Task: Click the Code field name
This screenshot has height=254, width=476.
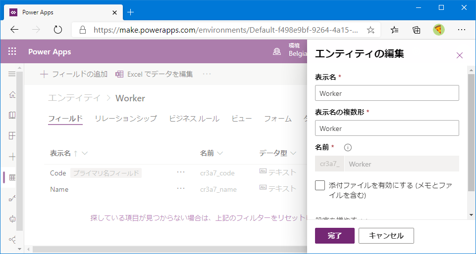Action: pos(58,173)
